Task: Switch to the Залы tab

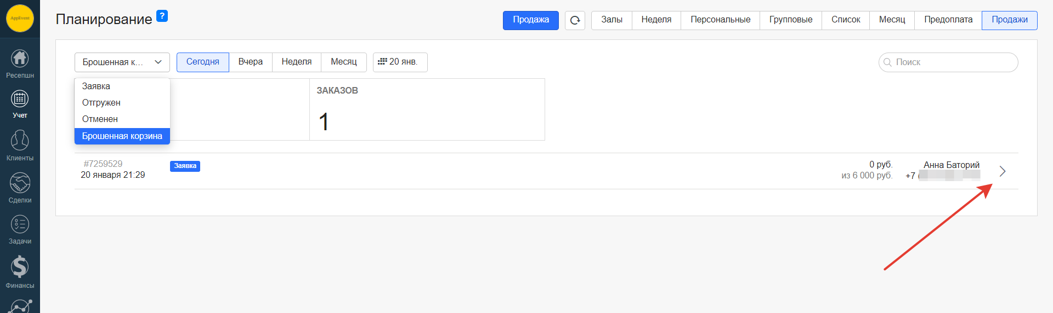Action: click(612, 20)
